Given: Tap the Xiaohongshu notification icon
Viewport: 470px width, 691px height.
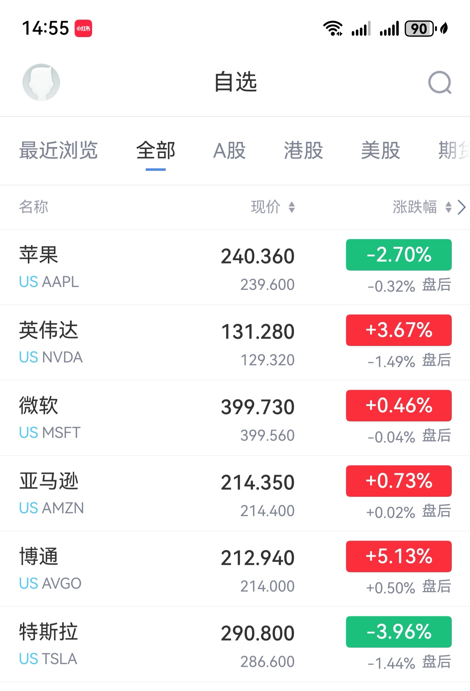Looking at the screenshot, I should [83, 29].
